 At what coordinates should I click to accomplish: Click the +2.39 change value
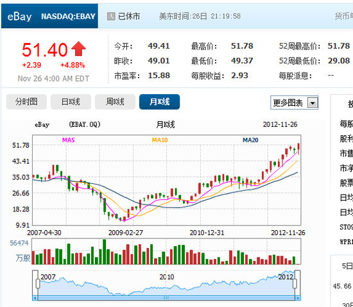31,65
